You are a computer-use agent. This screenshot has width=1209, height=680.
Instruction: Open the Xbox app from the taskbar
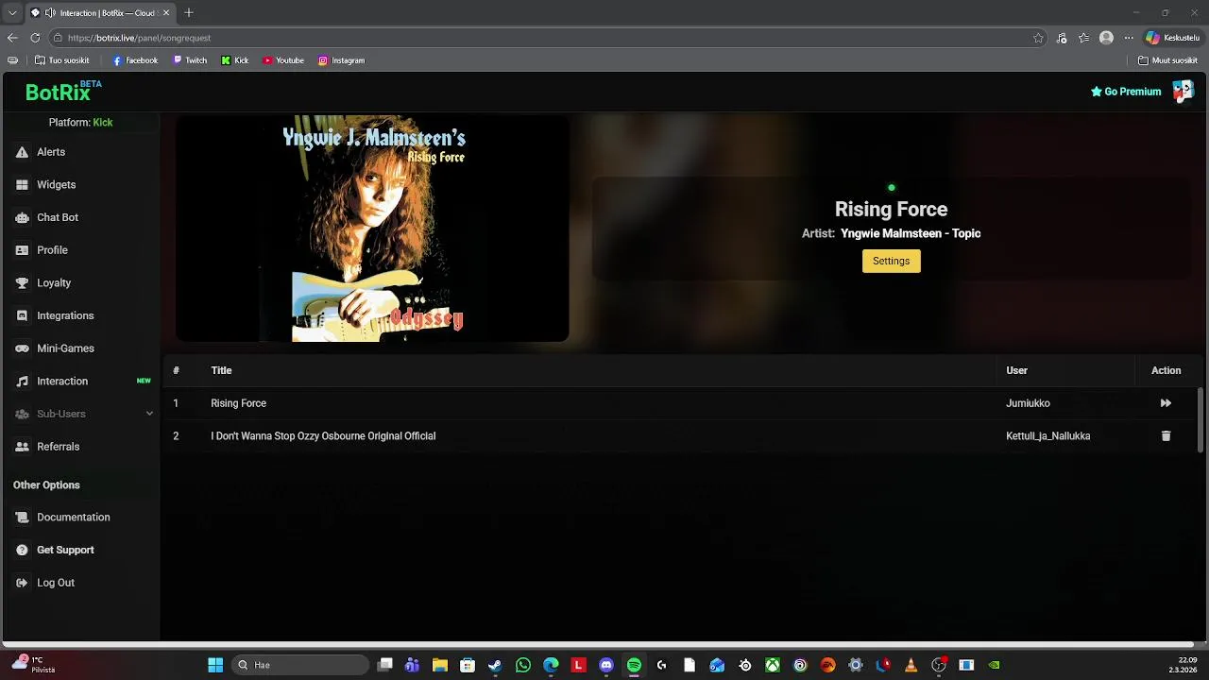(x=773, y=665)
